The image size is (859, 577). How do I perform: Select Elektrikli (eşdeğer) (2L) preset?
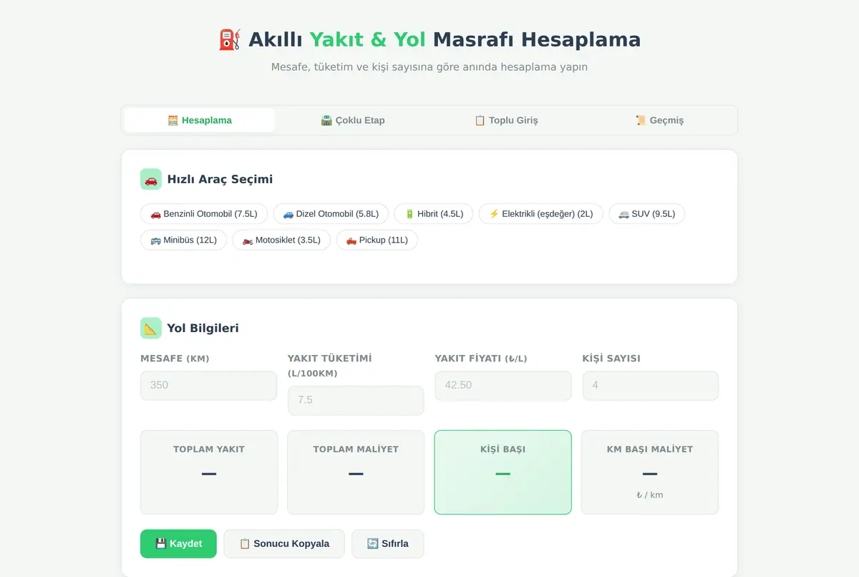tap(540, 214)
